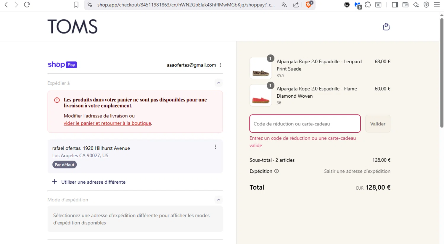Screen dimensions: 444x244
Task: Click the Sous-total · 2 articles label
Action: coord(272,160)
